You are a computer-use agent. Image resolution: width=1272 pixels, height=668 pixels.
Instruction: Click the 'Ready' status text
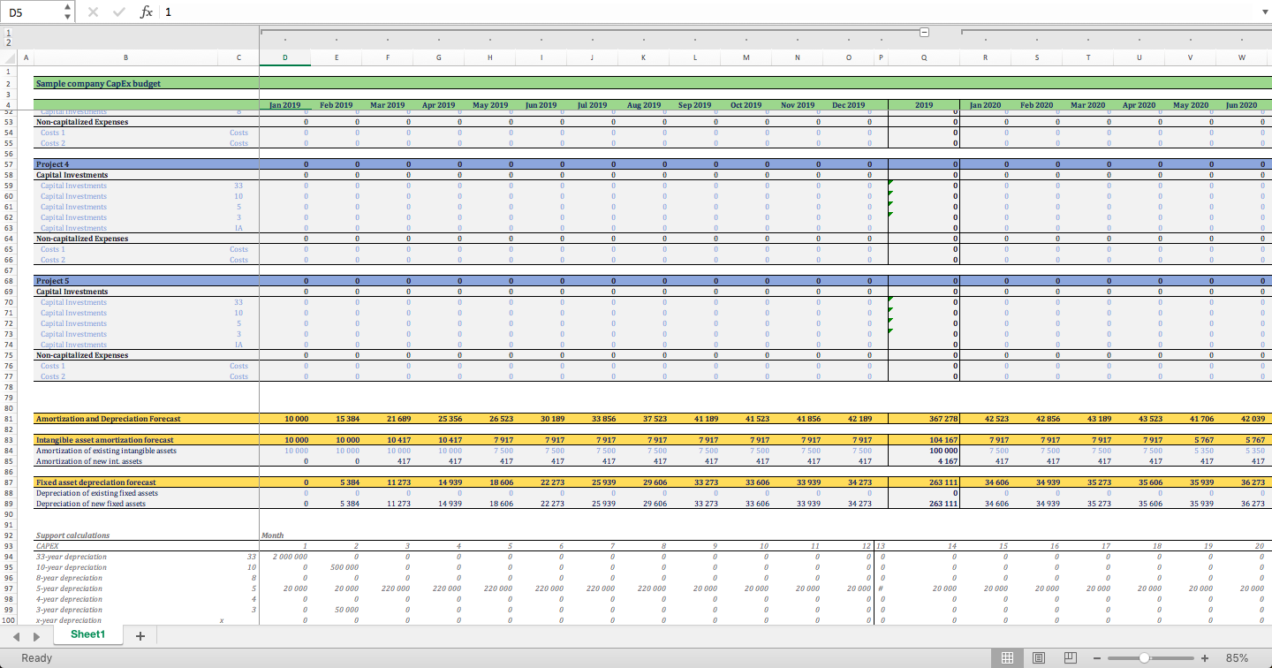point(37,658)
